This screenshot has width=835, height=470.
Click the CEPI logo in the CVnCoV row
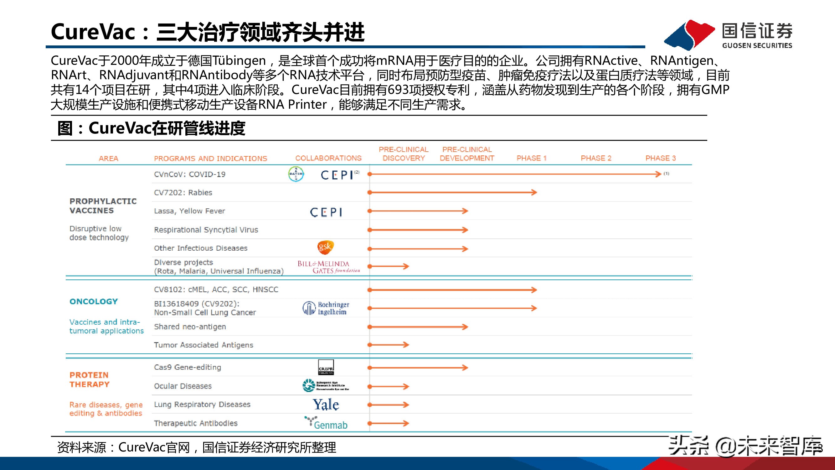pos(340,175)
